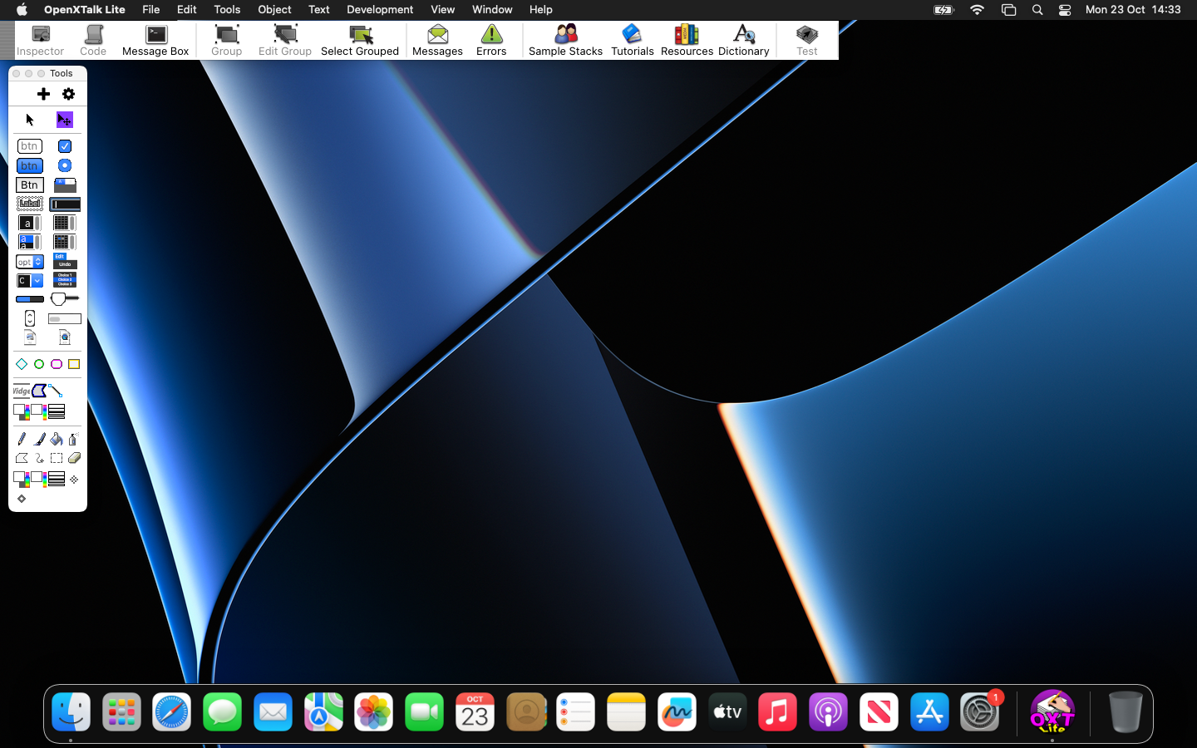Choose the tabbed panel control
The width and height of the screenshot is (1197, 748).
tap(65, 185)
